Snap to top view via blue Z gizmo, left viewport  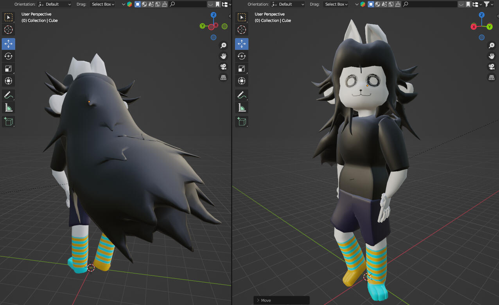pyautogui.click(x=214, y=15)
